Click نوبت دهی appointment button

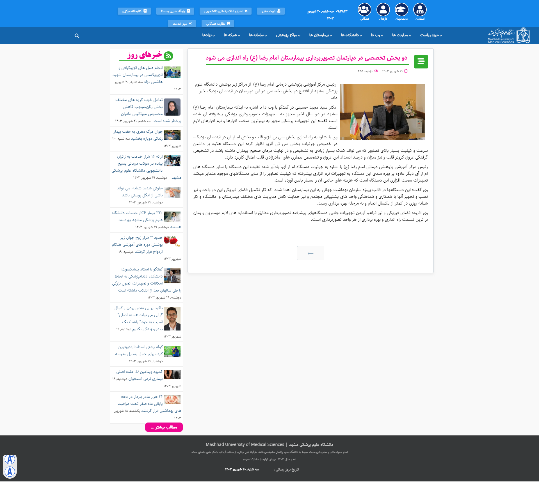pyautogui.click(x=271, y=11)
